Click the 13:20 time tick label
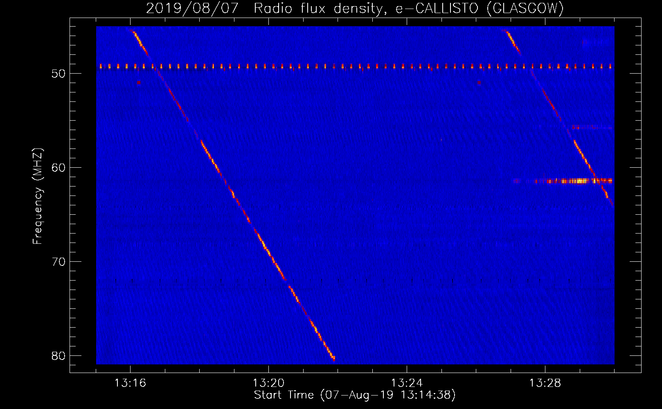This screenshot has height=409, width=662. click(x=268, y=383)
